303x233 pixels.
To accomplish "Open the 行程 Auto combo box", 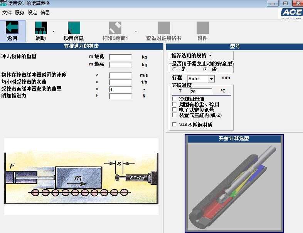I will click(x=201, y=79).
